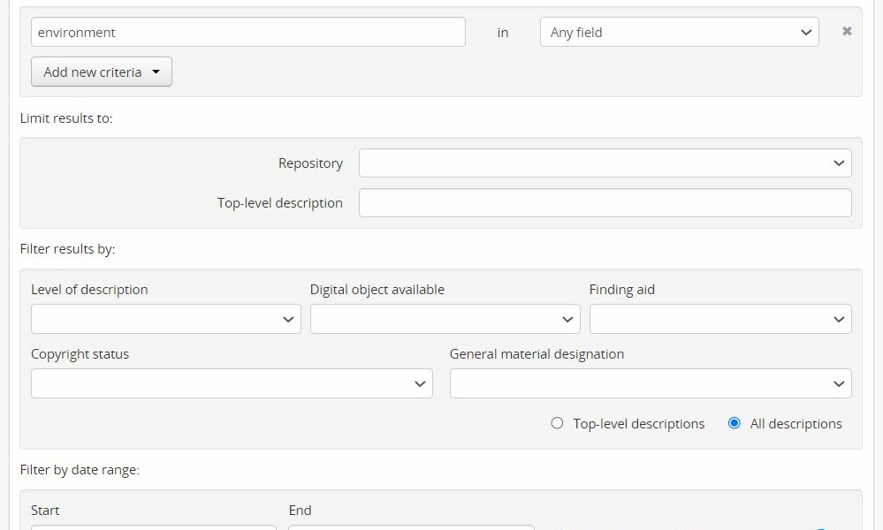
Task: Click the End date input field
Action: 411,526
